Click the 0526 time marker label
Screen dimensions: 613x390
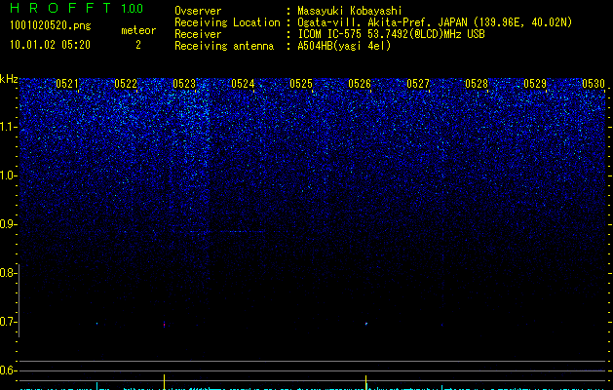point(360,84)
